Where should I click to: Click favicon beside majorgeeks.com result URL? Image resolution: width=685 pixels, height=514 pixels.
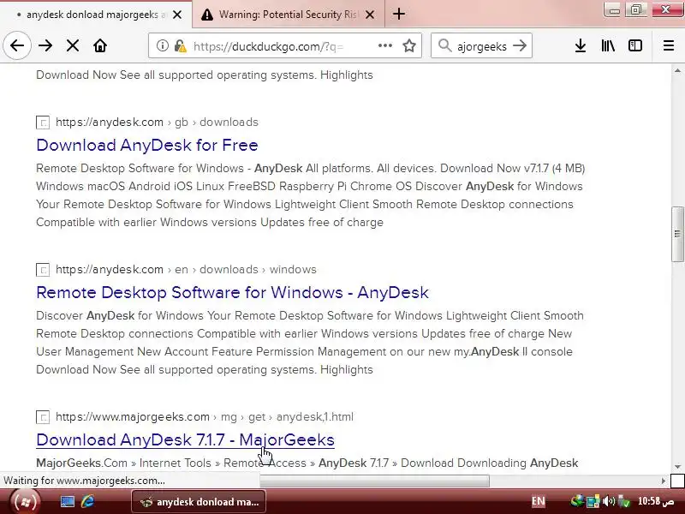pyautogui.click(x=43, y=417)
